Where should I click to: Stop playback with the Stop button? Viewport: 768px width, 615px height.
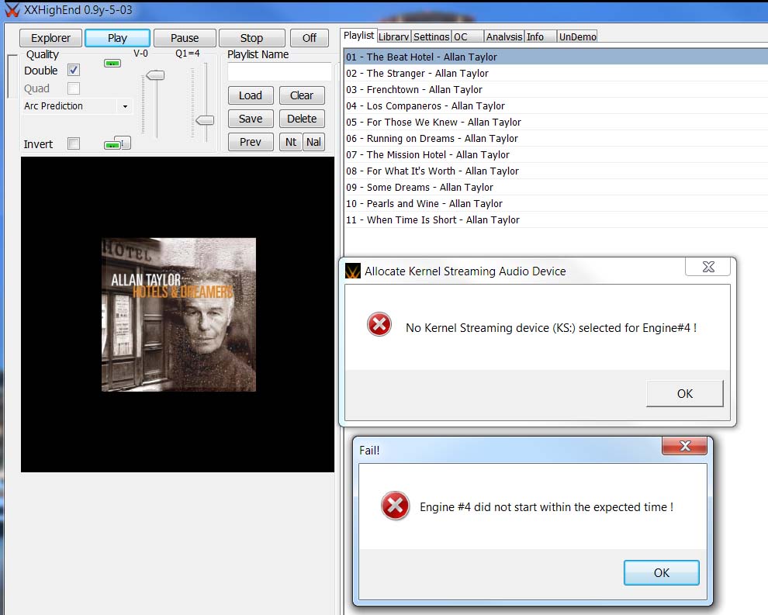[x=252, y=38]
